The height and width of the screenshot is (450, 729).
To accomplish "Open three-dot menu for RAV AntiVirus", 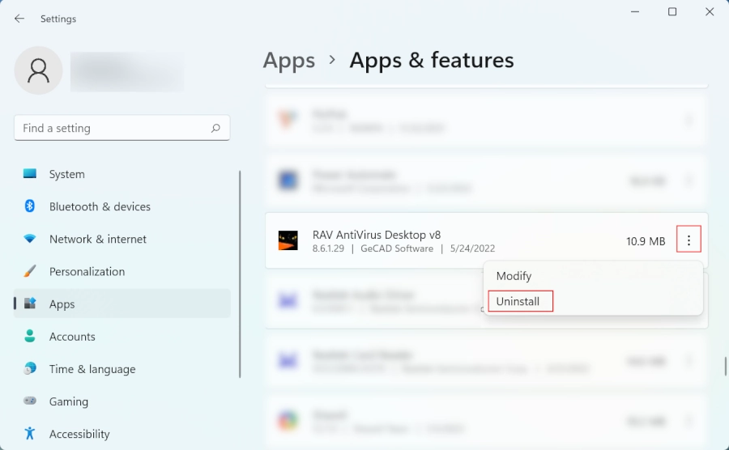I will pyautogui.click(x=688, y=240).
